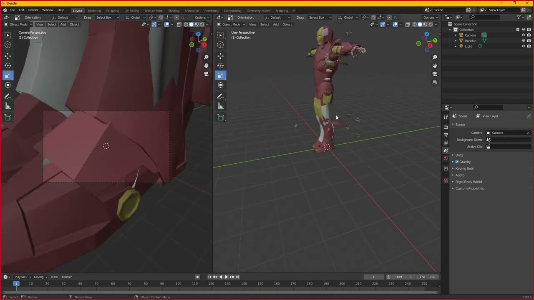Select the Rotate tool in right viewport

click(221, 65)
